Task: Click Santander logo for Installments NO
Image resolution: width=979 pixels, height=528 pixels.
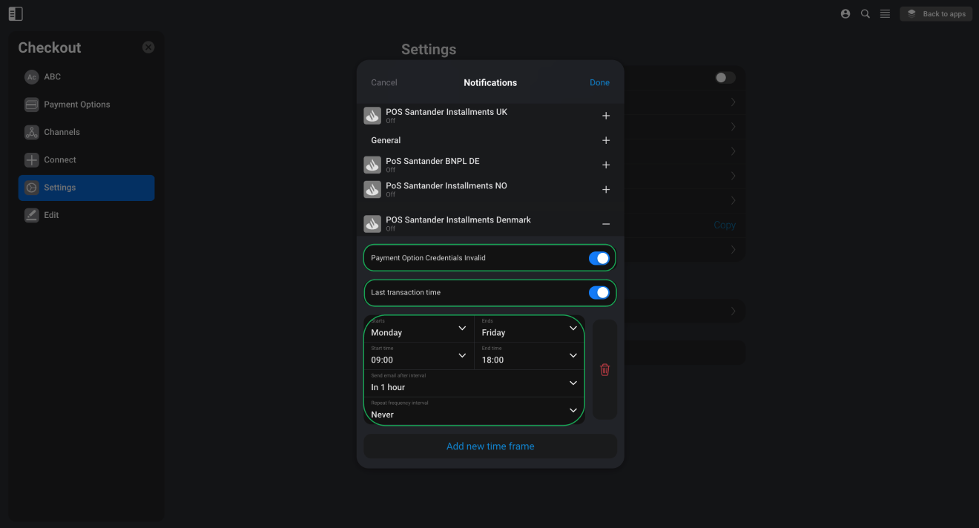Action: [x=372, y=189]
